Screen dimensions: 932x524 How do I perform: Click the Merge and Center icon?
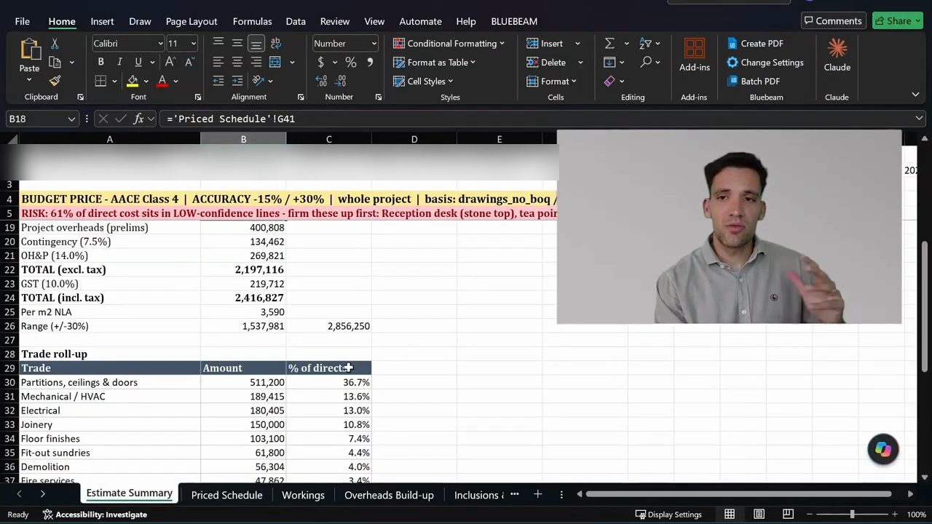coord(275,62)
